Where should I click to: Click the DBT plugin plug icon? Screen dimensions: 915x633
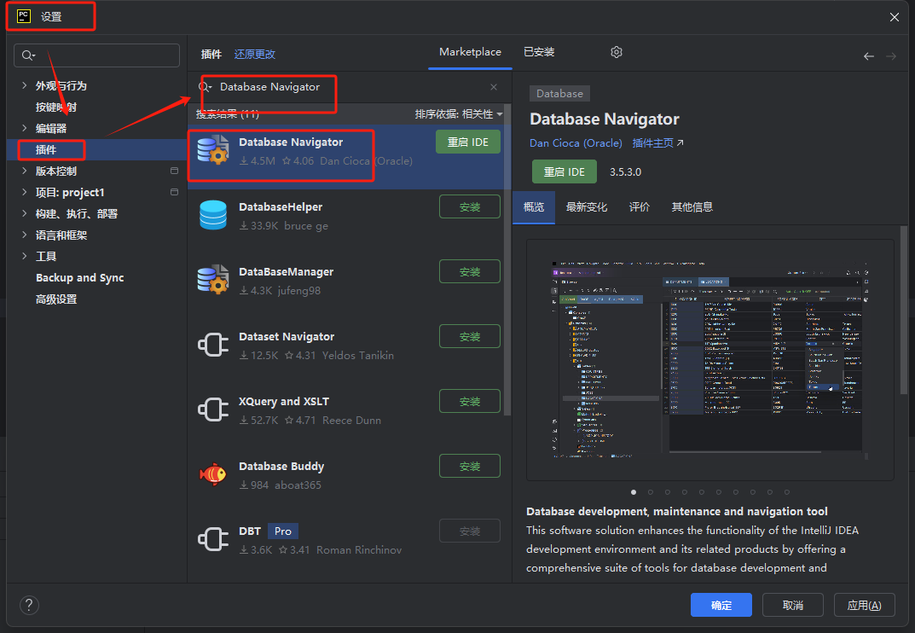pyautogui.click(x=212, y=539)
